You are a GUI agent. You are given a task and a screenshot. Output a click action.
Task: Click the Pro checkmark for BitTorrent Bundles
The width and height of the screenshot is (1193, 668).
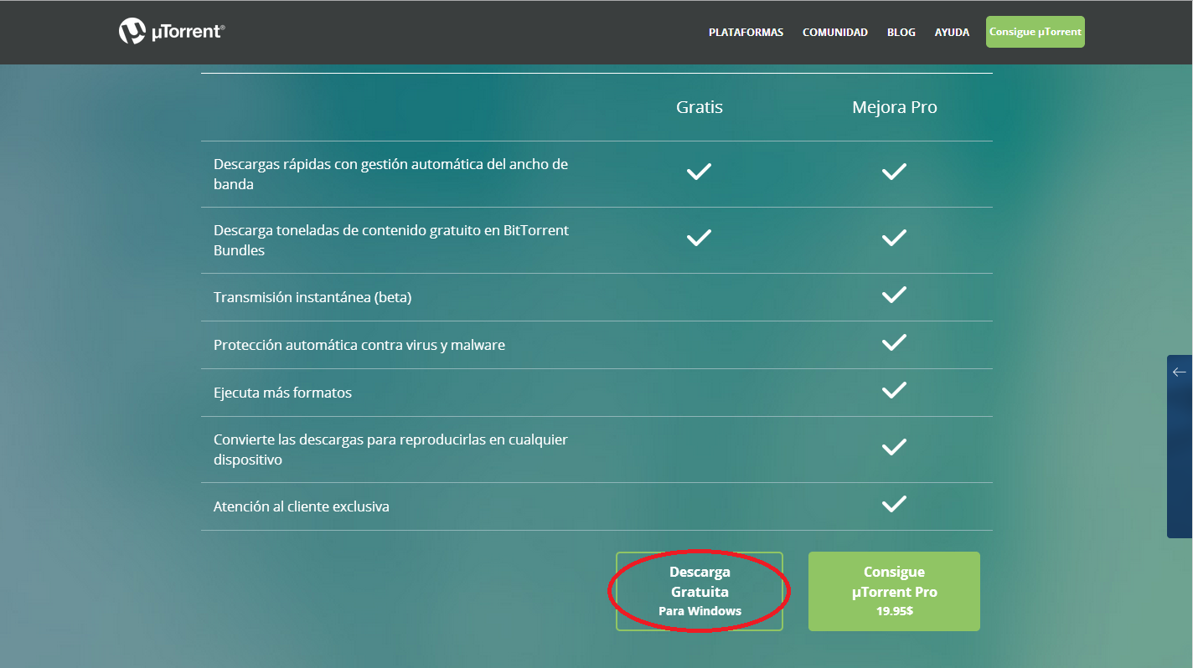pos(894,238)
